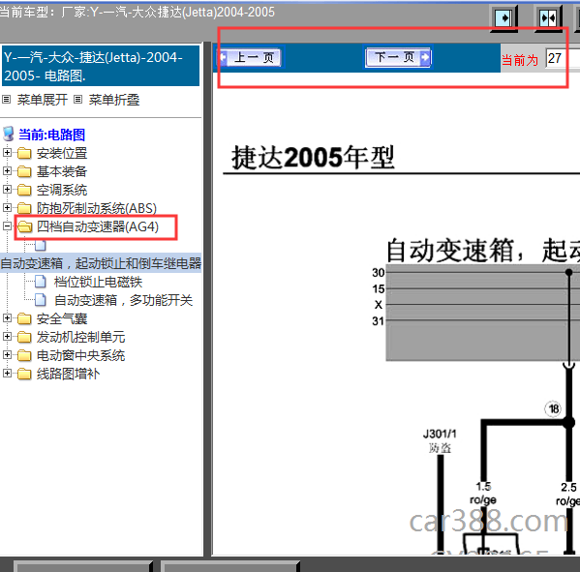
Task: Click the Y-一汽-大众-捷达 电路图 header title
Action: [101, 66]
